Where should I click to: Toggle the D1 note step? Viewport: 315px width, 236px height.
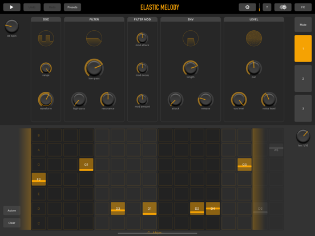pos(150,209)
